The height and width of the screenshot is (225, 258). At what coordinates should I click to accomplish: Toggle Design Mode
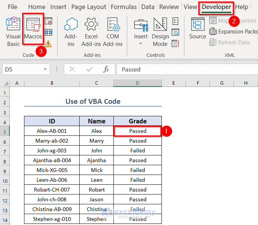pyautogui.click(x=160, y=32)
